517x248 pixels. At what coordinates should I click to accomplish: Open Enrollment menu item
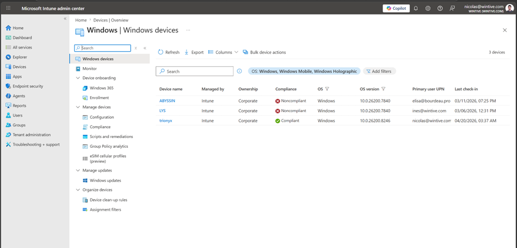pos(99,98)
